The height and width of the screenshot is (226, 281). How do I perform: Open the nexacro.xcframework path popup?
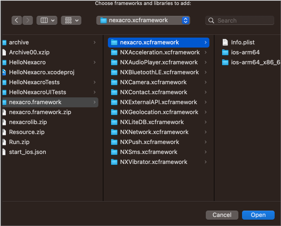tap(143, 20)
